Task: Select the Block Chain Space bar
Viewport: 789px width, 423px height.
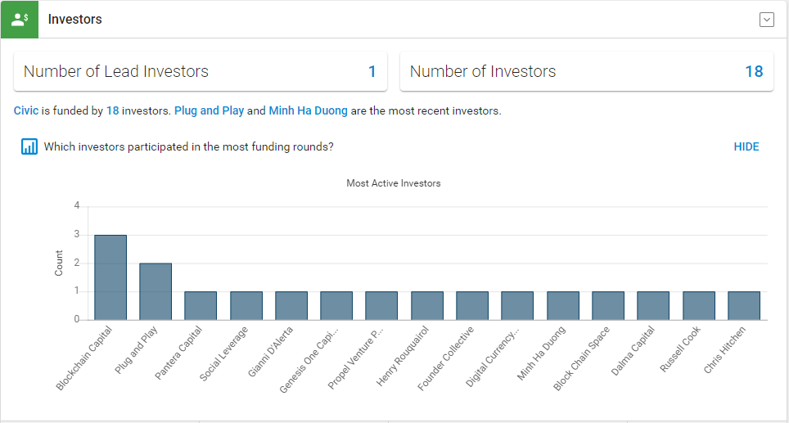Action: (608, 305)
